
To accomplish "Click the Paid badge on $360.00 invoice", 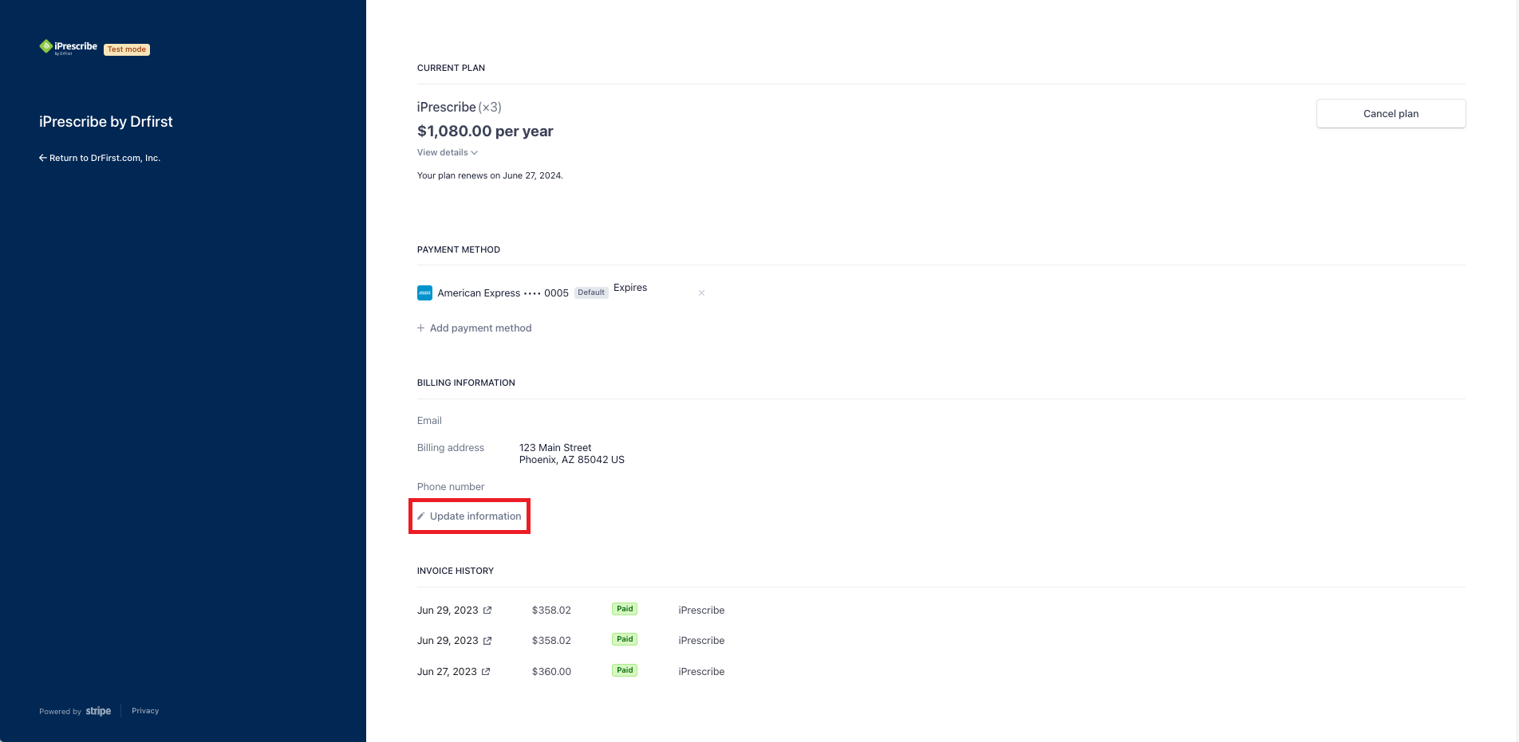I will pyautogui.click(x=625, y=670).
